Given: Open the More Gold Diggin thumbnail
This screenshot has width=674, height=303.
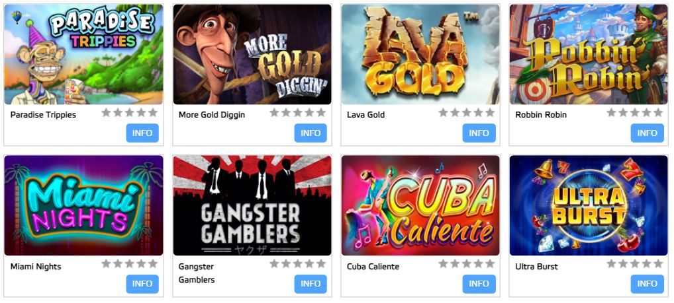Looking at the screenshot, I should click(252, 54).
